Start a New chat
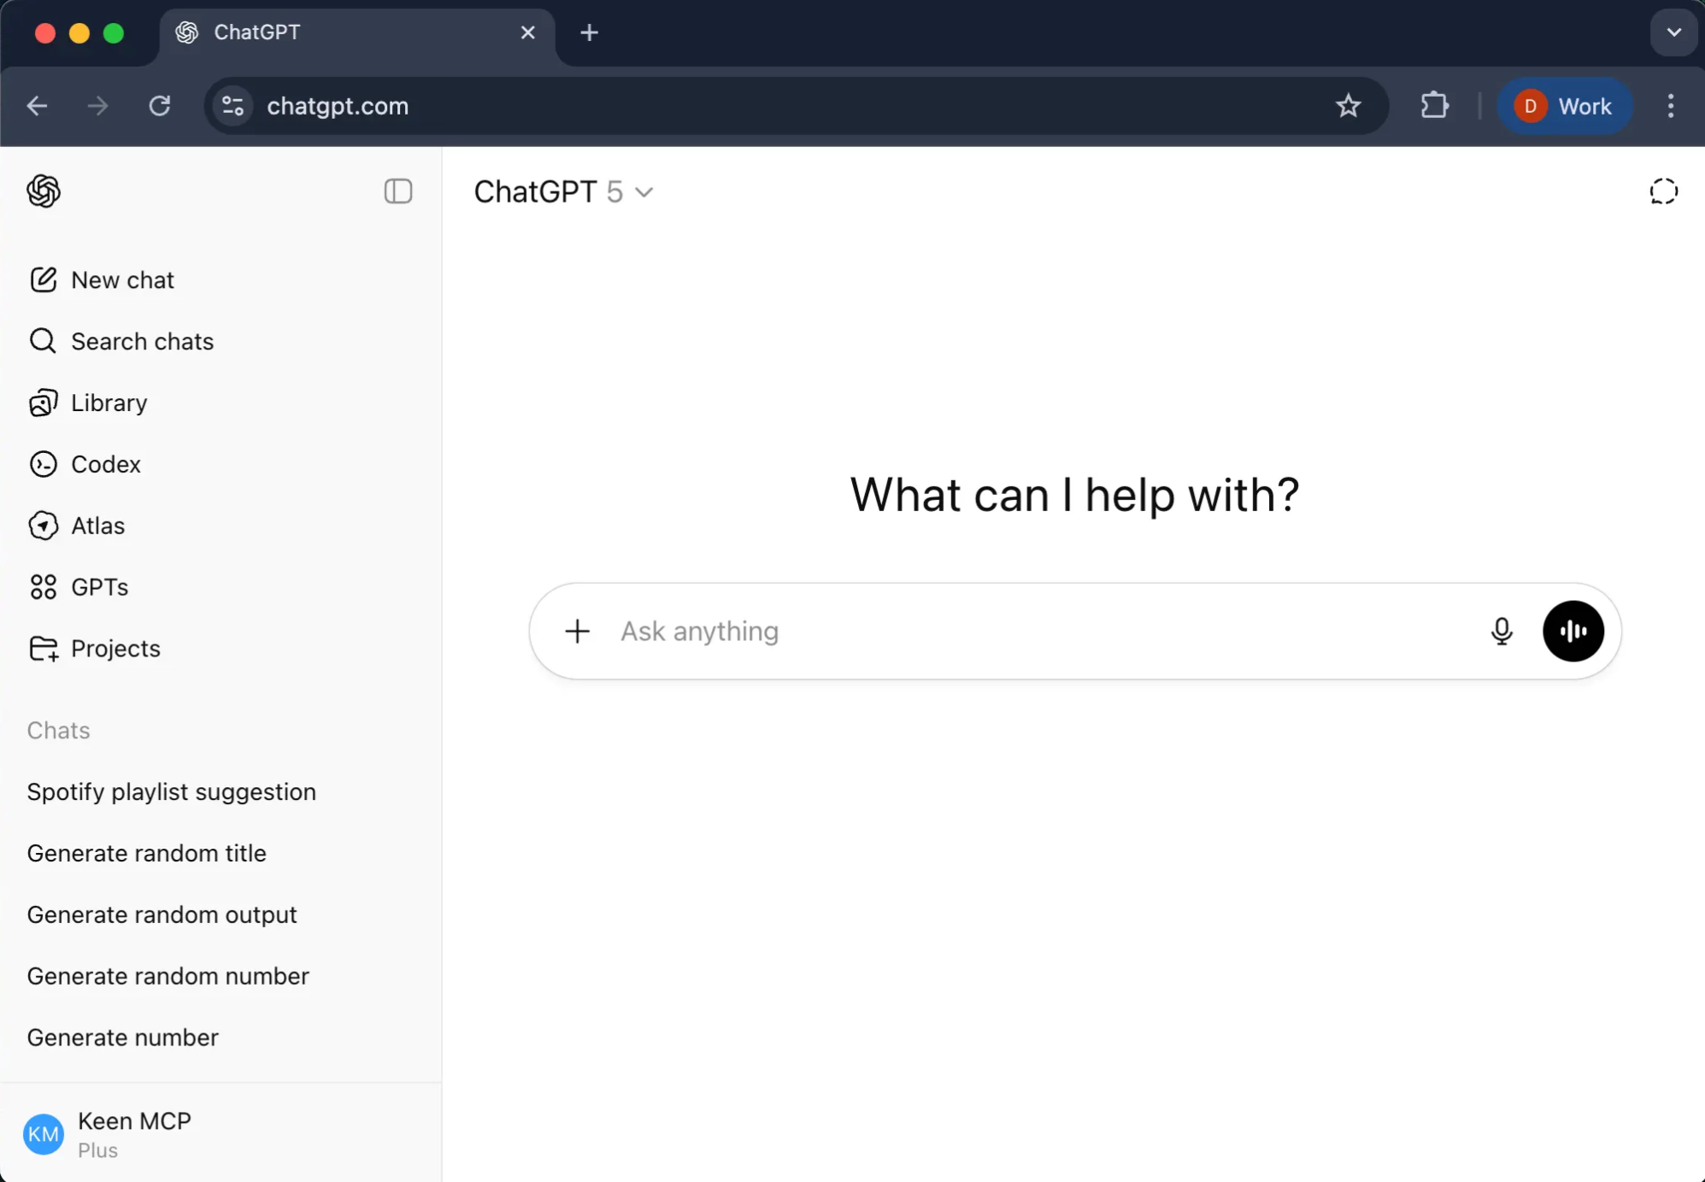1705x1182 pixels. coord(122,280)
